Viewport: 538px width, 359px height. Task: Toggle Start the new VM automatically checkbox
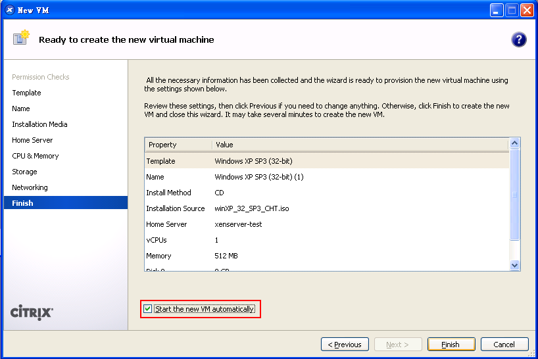click(148, 309)
